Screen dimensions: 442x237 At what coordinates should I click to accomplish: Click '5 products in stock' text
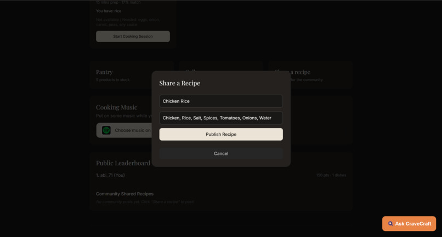click(113, 80)
